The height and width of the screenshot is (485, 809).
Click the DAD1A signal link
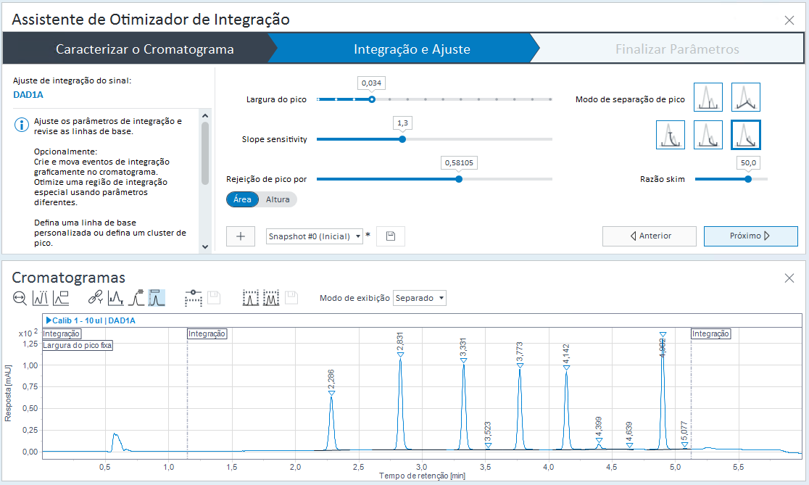point(28,94)
